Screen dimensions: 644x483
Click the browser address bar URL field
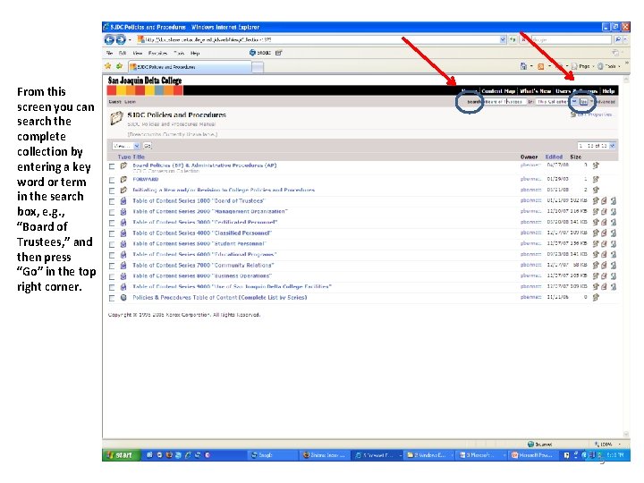318,39
